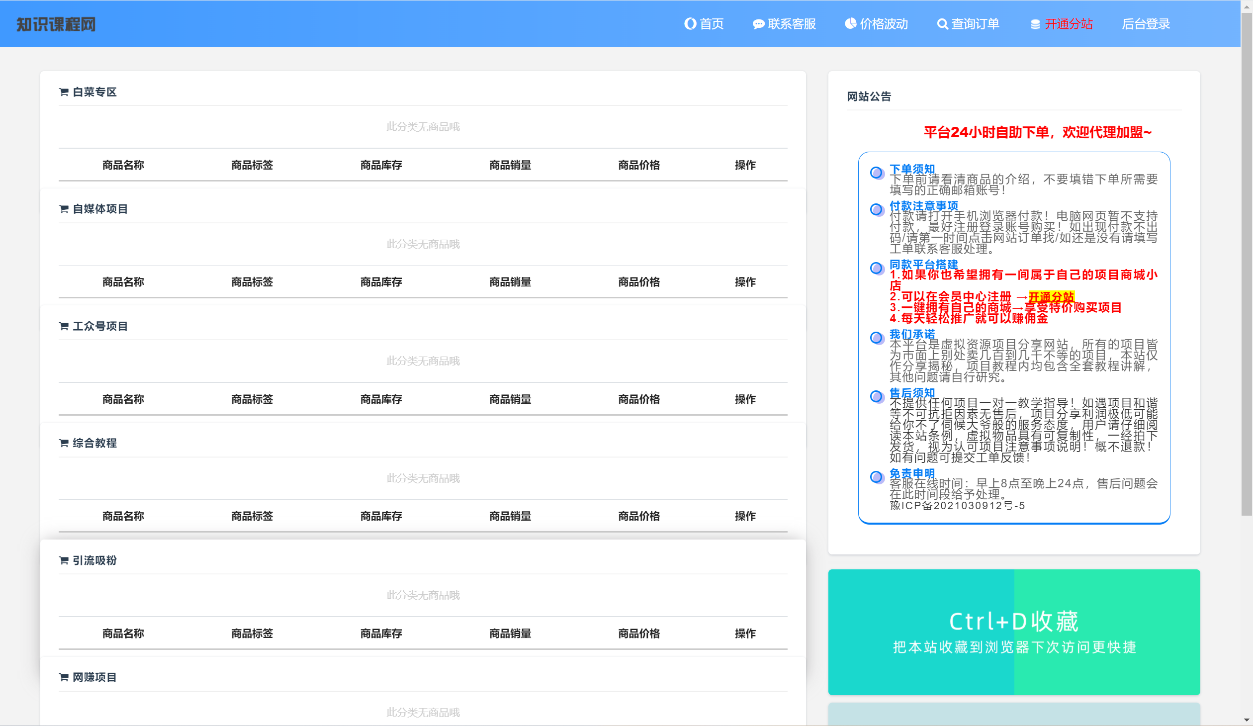
Task: Select the 白菜专区 category heading
Action: (x=94, y=92)
